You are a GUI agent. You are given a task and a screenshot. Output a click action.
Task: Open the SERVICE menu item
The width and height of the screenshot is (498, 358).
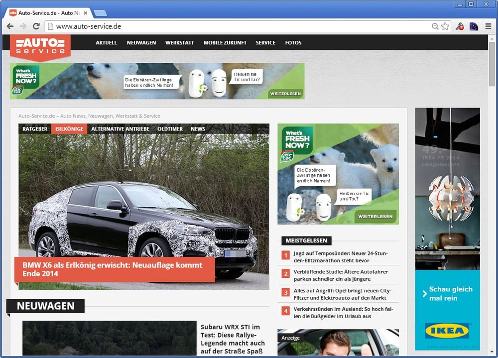265,42
